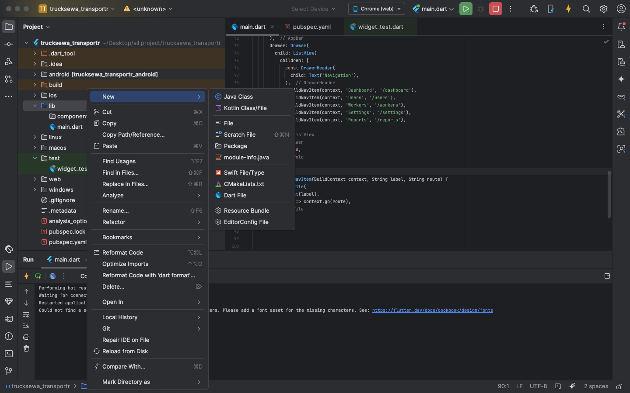Collapse the lib folder

coord(35,106)
